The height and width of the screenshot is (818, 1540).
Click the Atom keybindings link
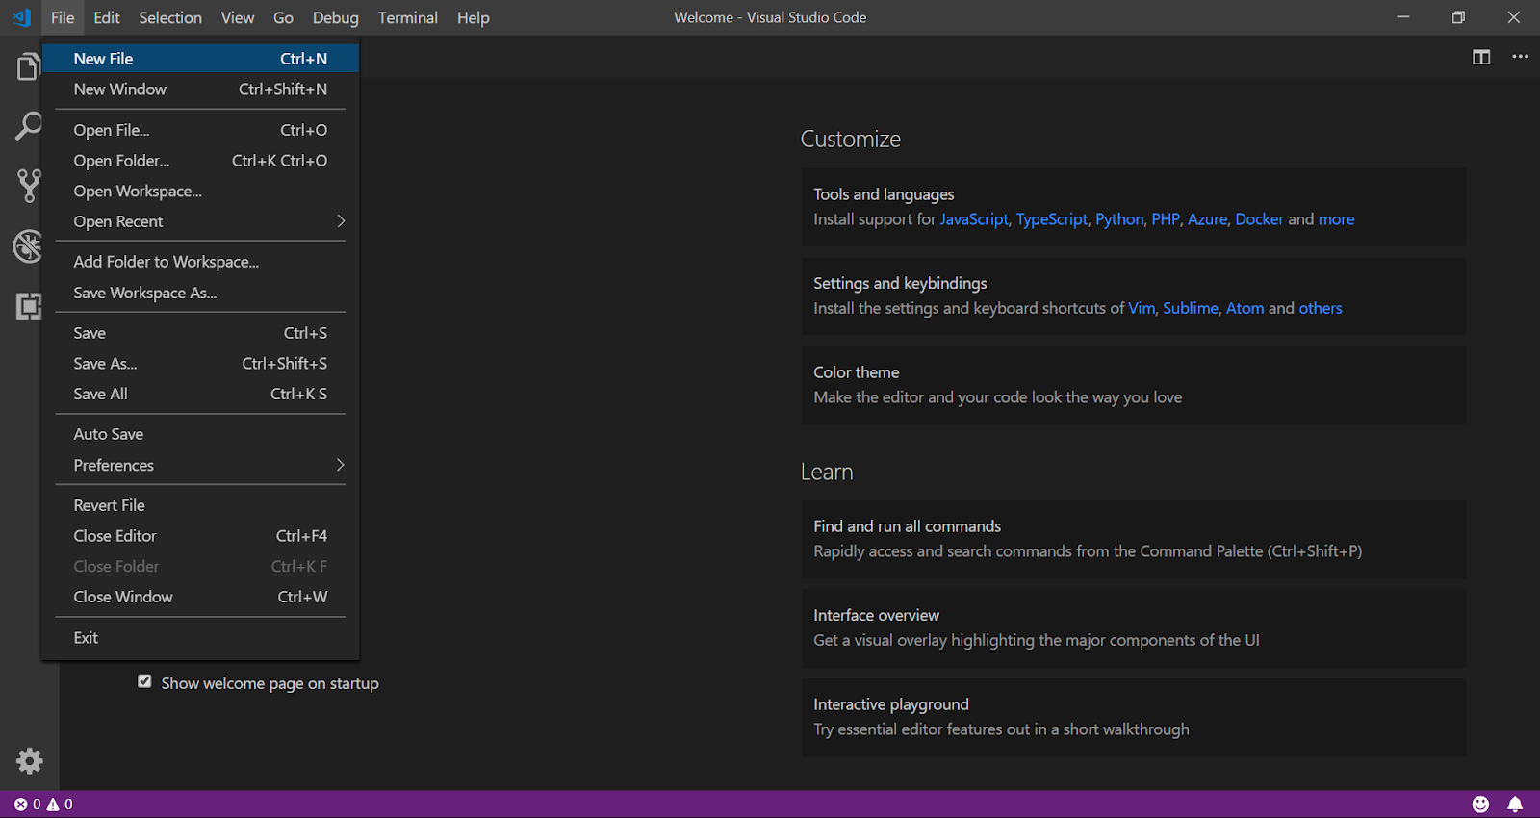tap(1245, 308)
